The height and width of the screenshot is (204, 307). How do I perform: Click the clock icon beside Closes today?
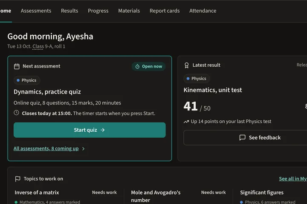[x=17, y=113]
